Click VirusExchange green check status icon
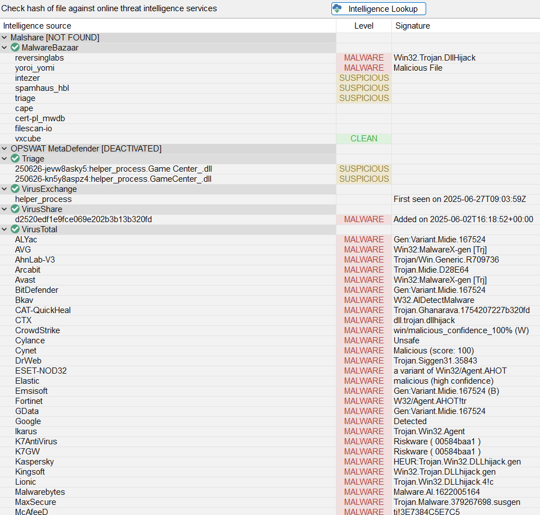 click(x=15, y=189)
